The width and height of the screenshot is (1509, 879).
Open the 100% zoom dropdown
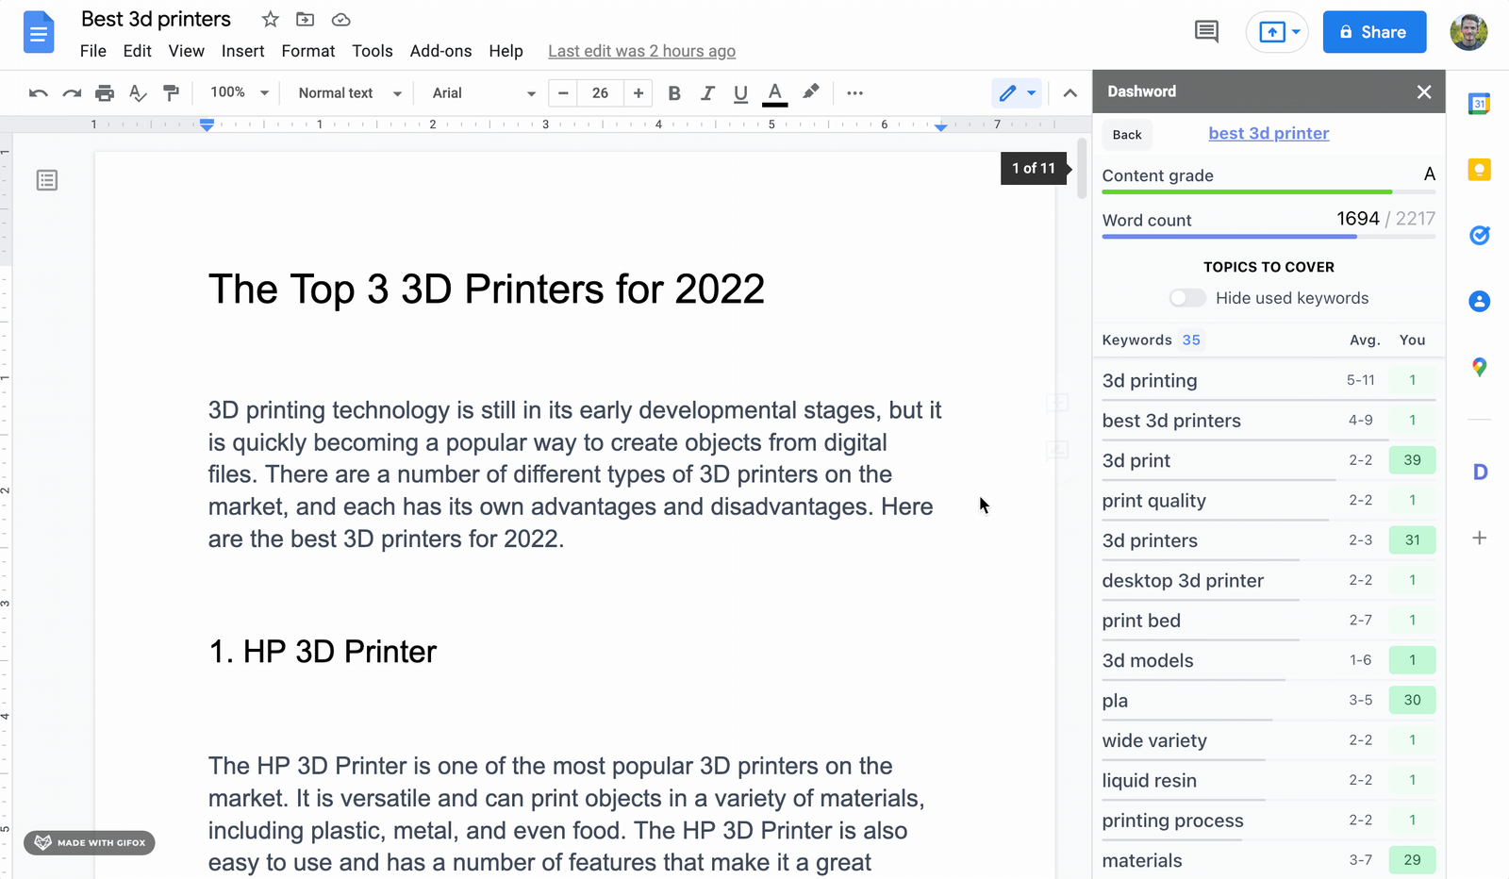point(240,92)
